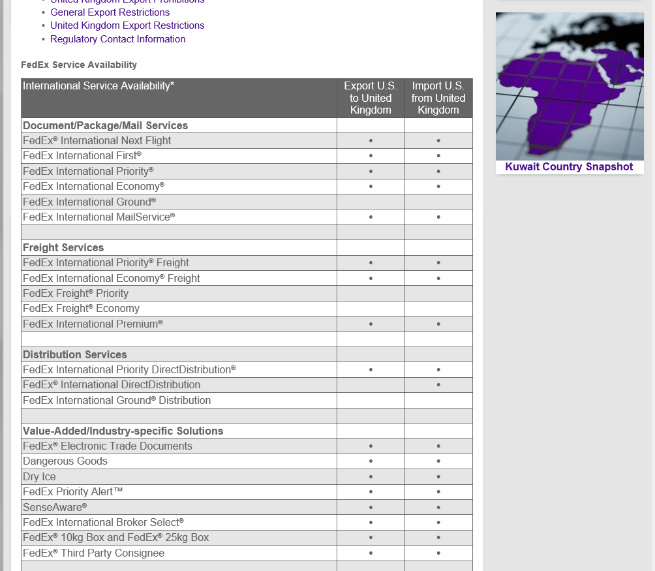Select the 10kg Box and 25kg Box row

[x=247, y=538]
